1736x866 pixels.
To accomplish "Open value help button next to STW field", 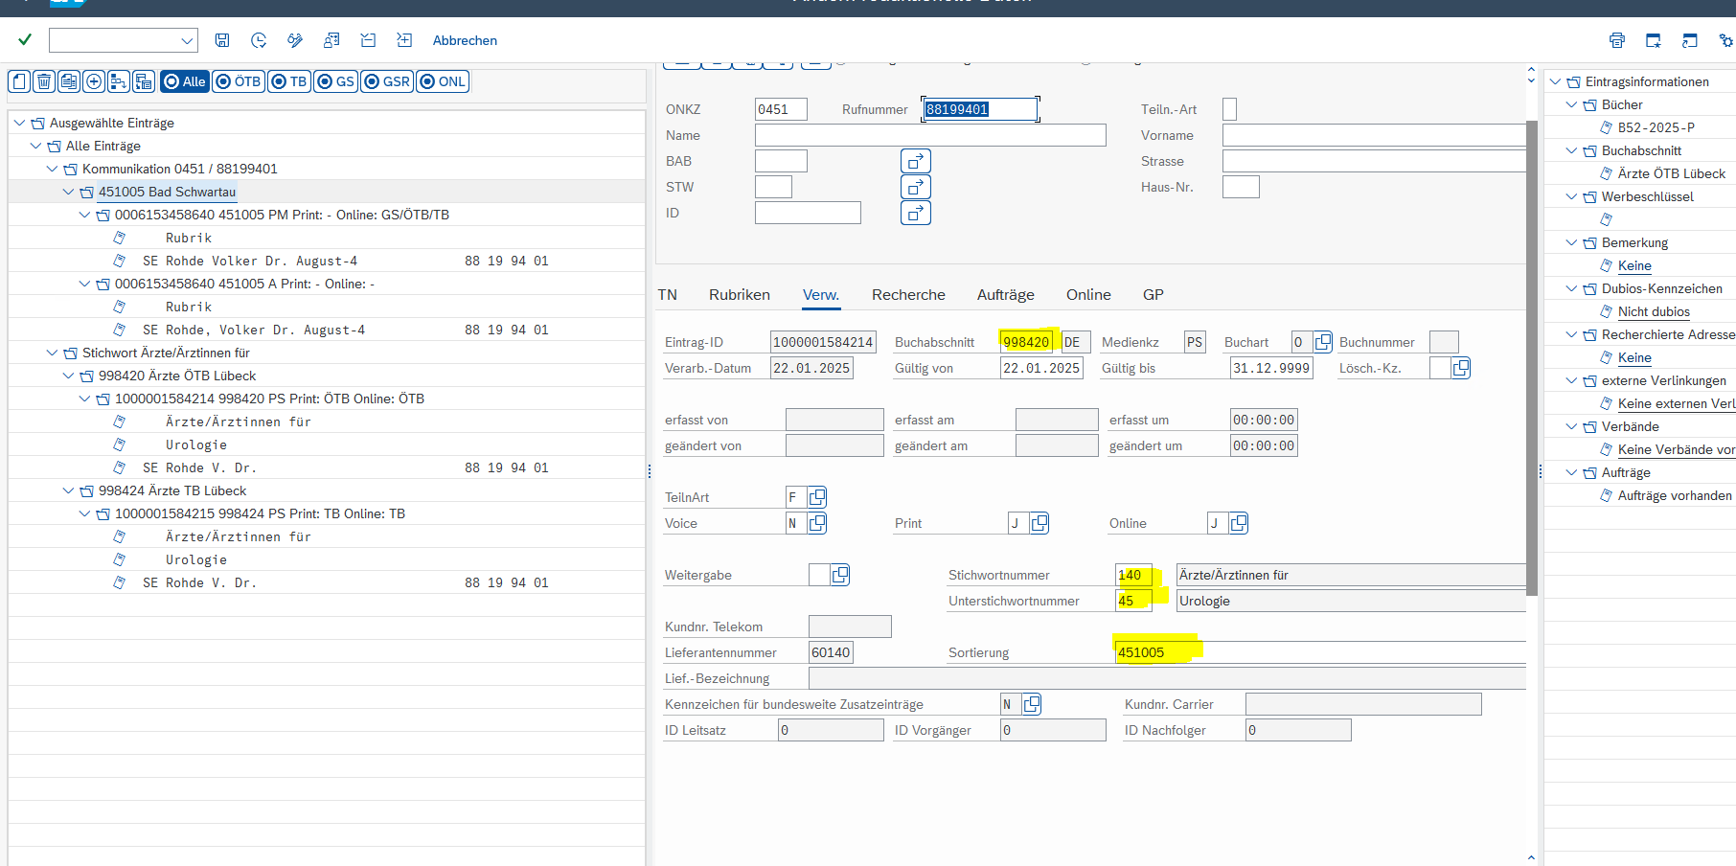I will pyautogui.click(x=916, y=187).
